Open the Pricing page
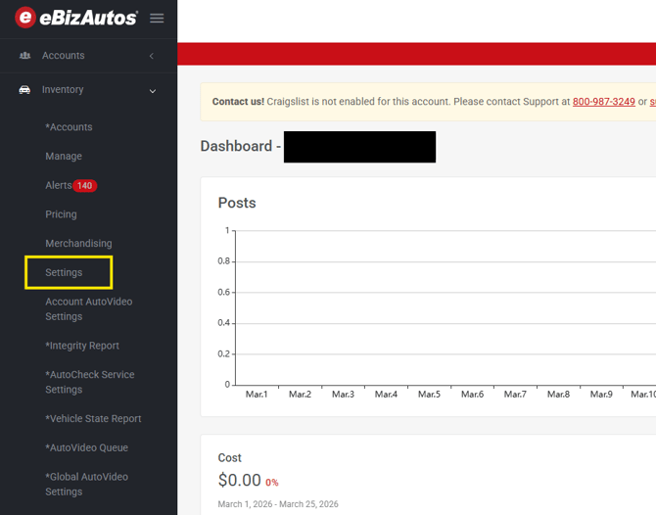The width and height of the screenshot is (656, 515). coord(61,214)
